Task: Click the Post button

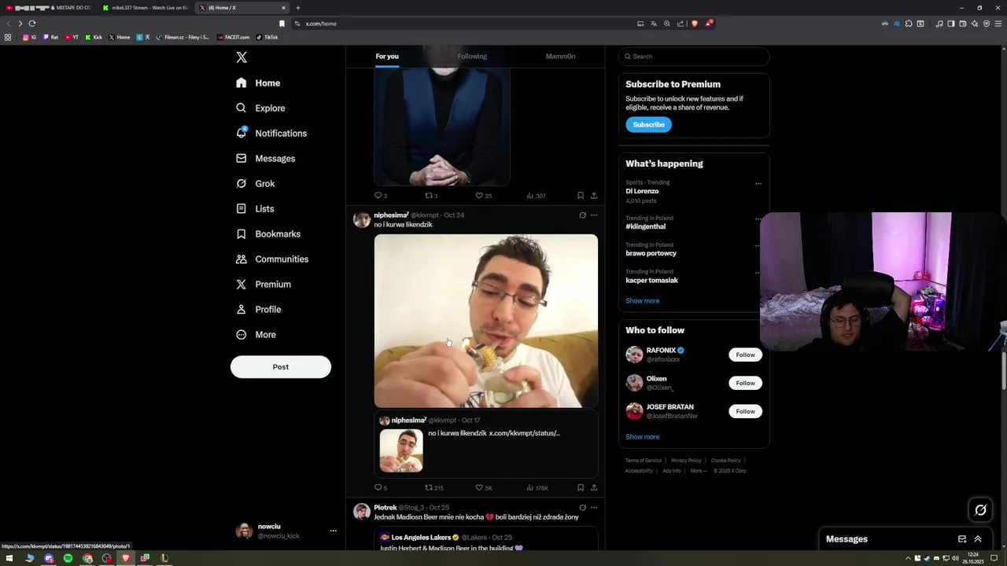Action: pos(280,366)
